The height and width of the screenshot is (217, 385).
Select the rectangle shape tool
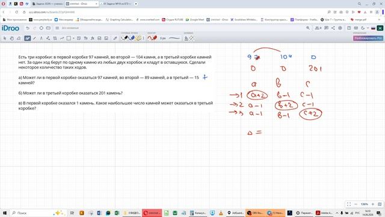(x=69, y=38)
